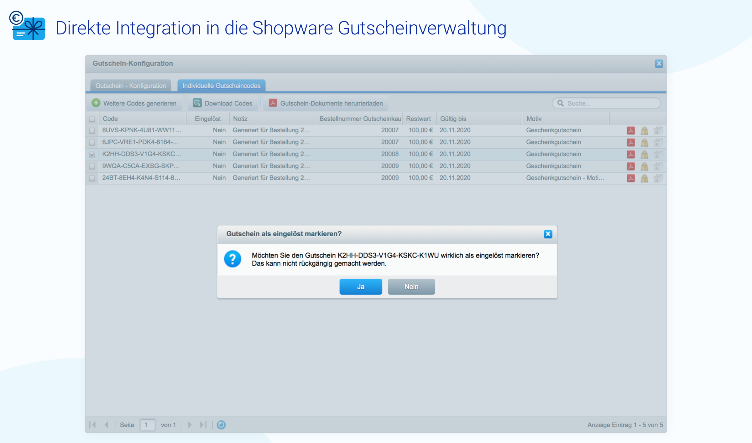Enable the select-all checkbox in column header
This screenshot has width=752, height=443.
[x=93, y=119]
